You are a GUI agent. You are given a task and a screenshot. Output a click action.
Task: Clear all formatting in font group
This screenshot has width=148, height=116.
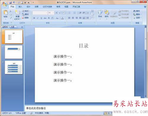[x=64, y=13]
